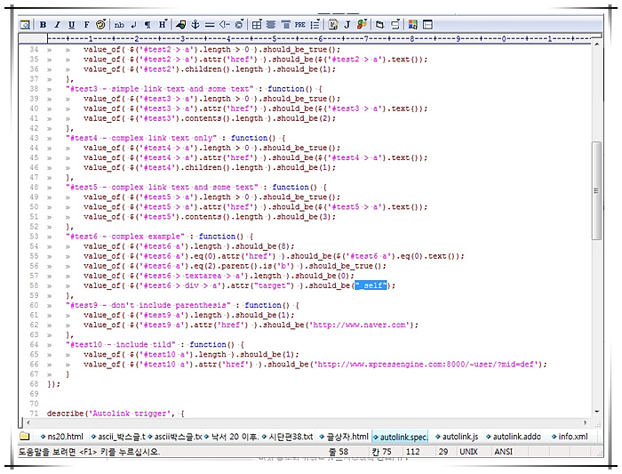Switch to the autolink.js tab
Screen dimensions: 622x474
[457, 437]
